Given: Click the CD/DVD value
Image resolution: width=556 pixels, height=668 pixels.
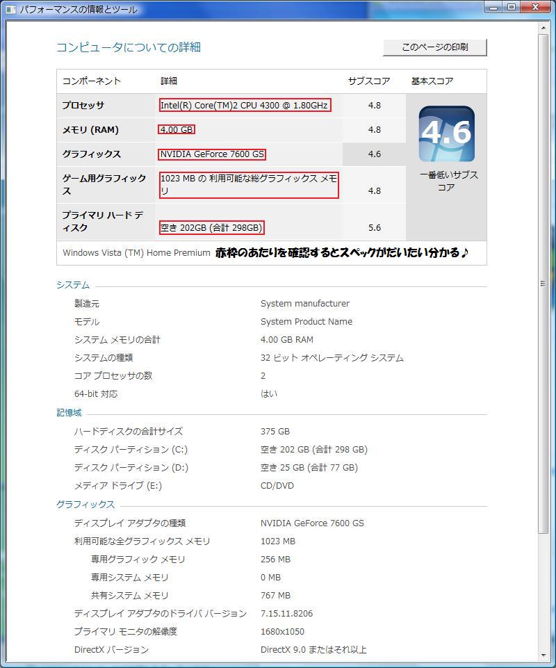Looking at the screenshot, I should (x=277, y=486).
